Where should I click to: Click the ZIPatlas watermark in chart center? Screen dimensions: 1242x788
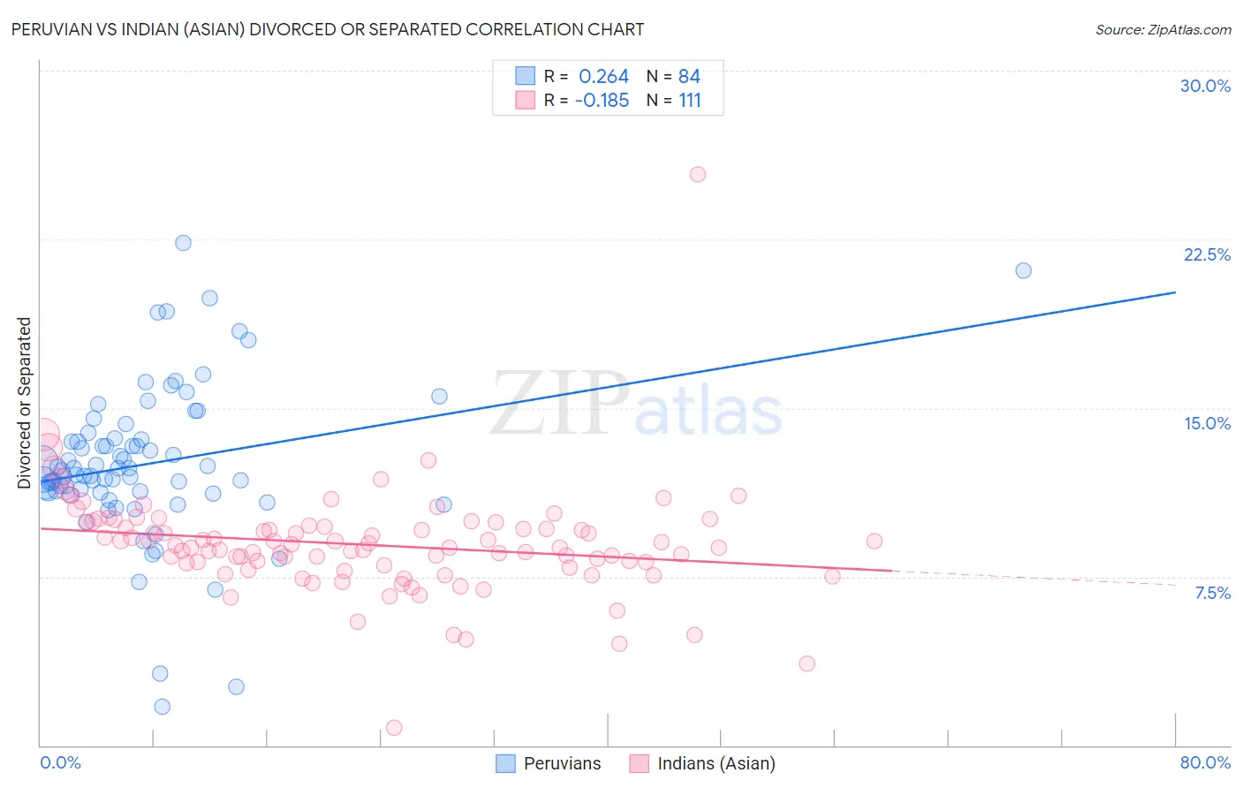coord(636,405)
